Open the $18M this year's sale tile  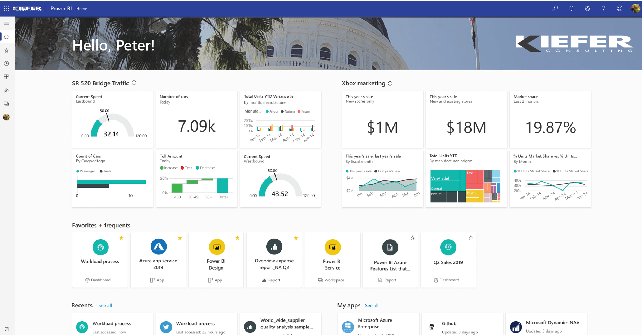click(x=466, y=119)
